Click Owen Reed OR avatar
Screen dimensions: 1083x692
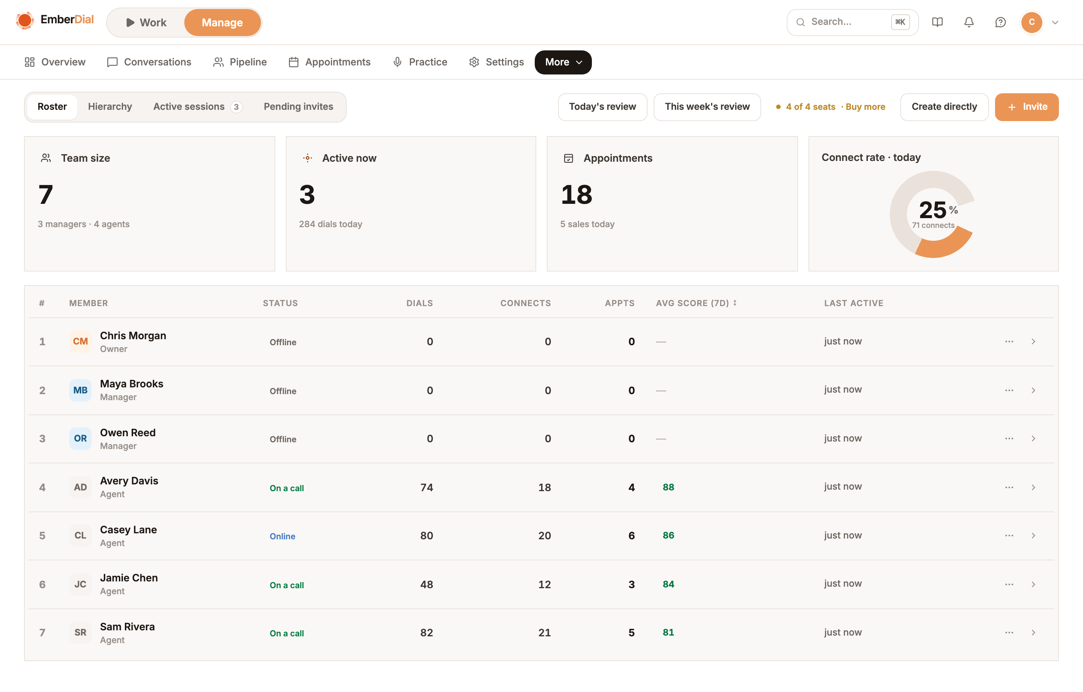tap(80, 438)
